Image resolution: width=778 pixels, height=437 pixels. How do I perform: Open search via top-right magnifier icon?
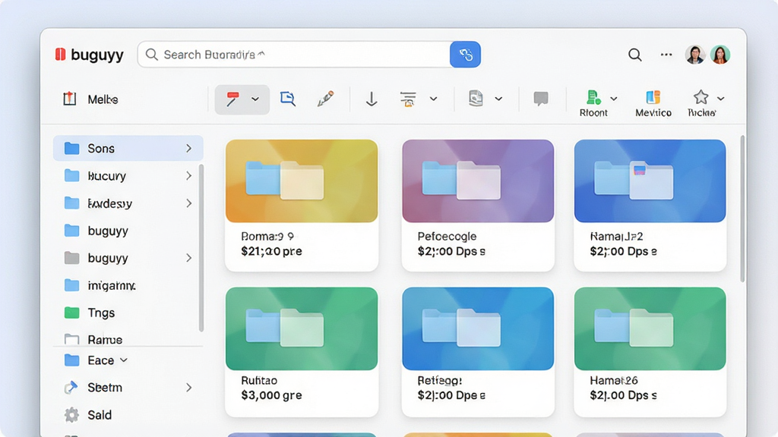tap(634, 55)
